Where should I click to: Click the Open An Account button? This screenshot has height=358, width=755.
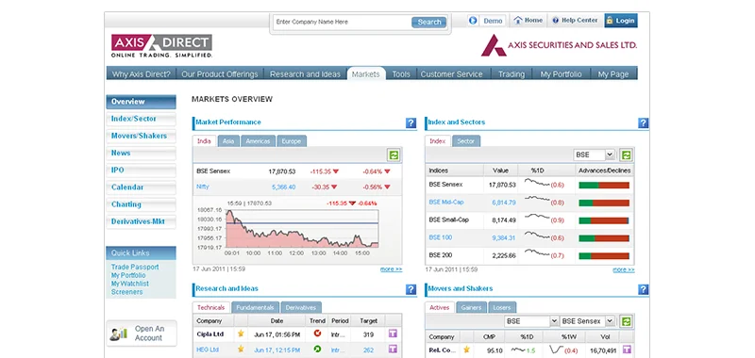click(142, 334)
